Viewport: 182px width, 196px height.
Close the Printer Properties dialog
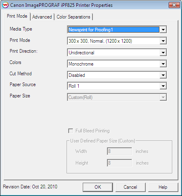point(174,5)
